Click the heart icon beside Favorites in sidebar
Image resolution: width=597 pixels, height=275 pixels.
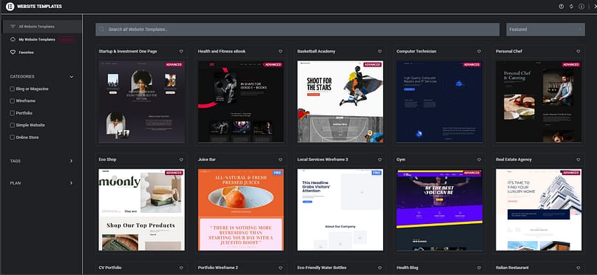(x=13, y=52)
